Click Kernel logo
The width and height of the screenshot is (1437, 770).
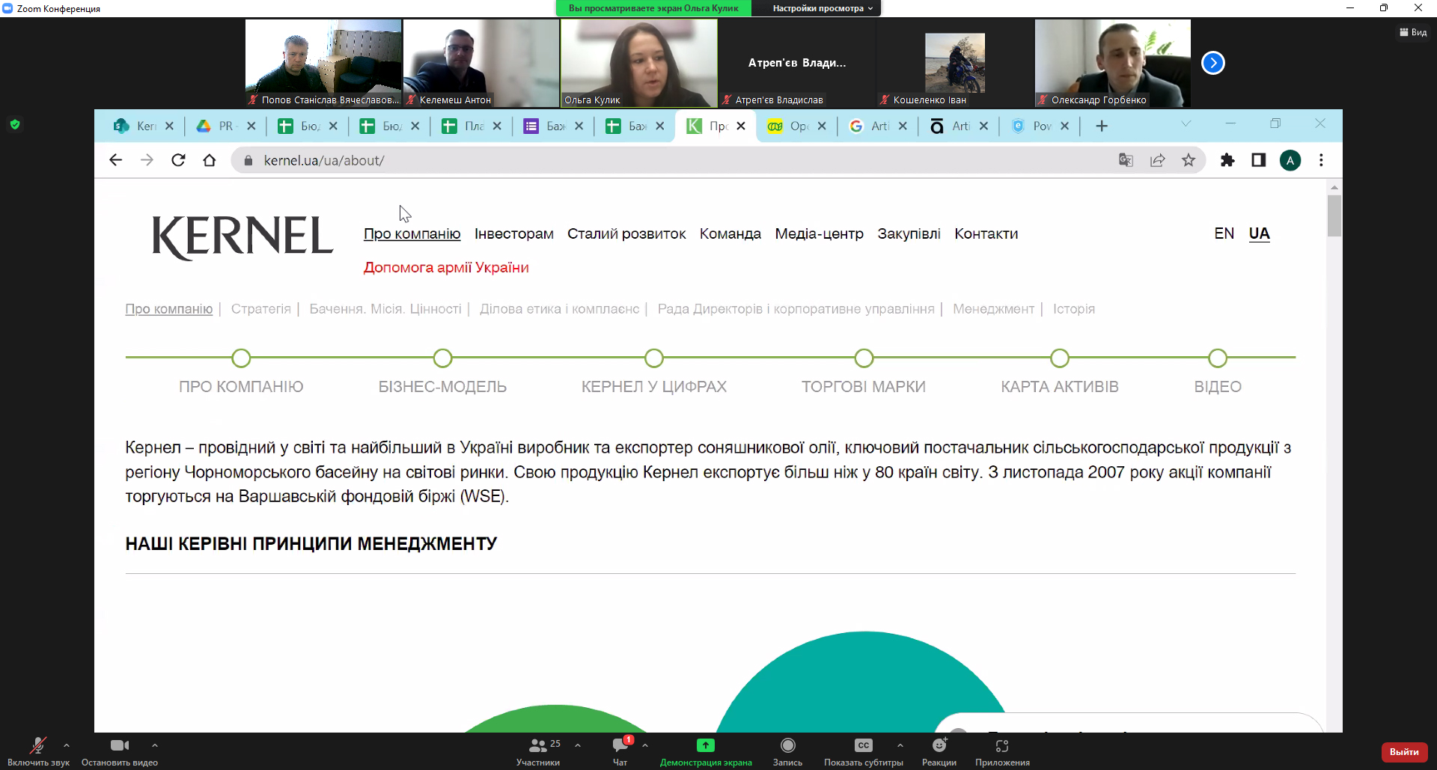[242, 237]
